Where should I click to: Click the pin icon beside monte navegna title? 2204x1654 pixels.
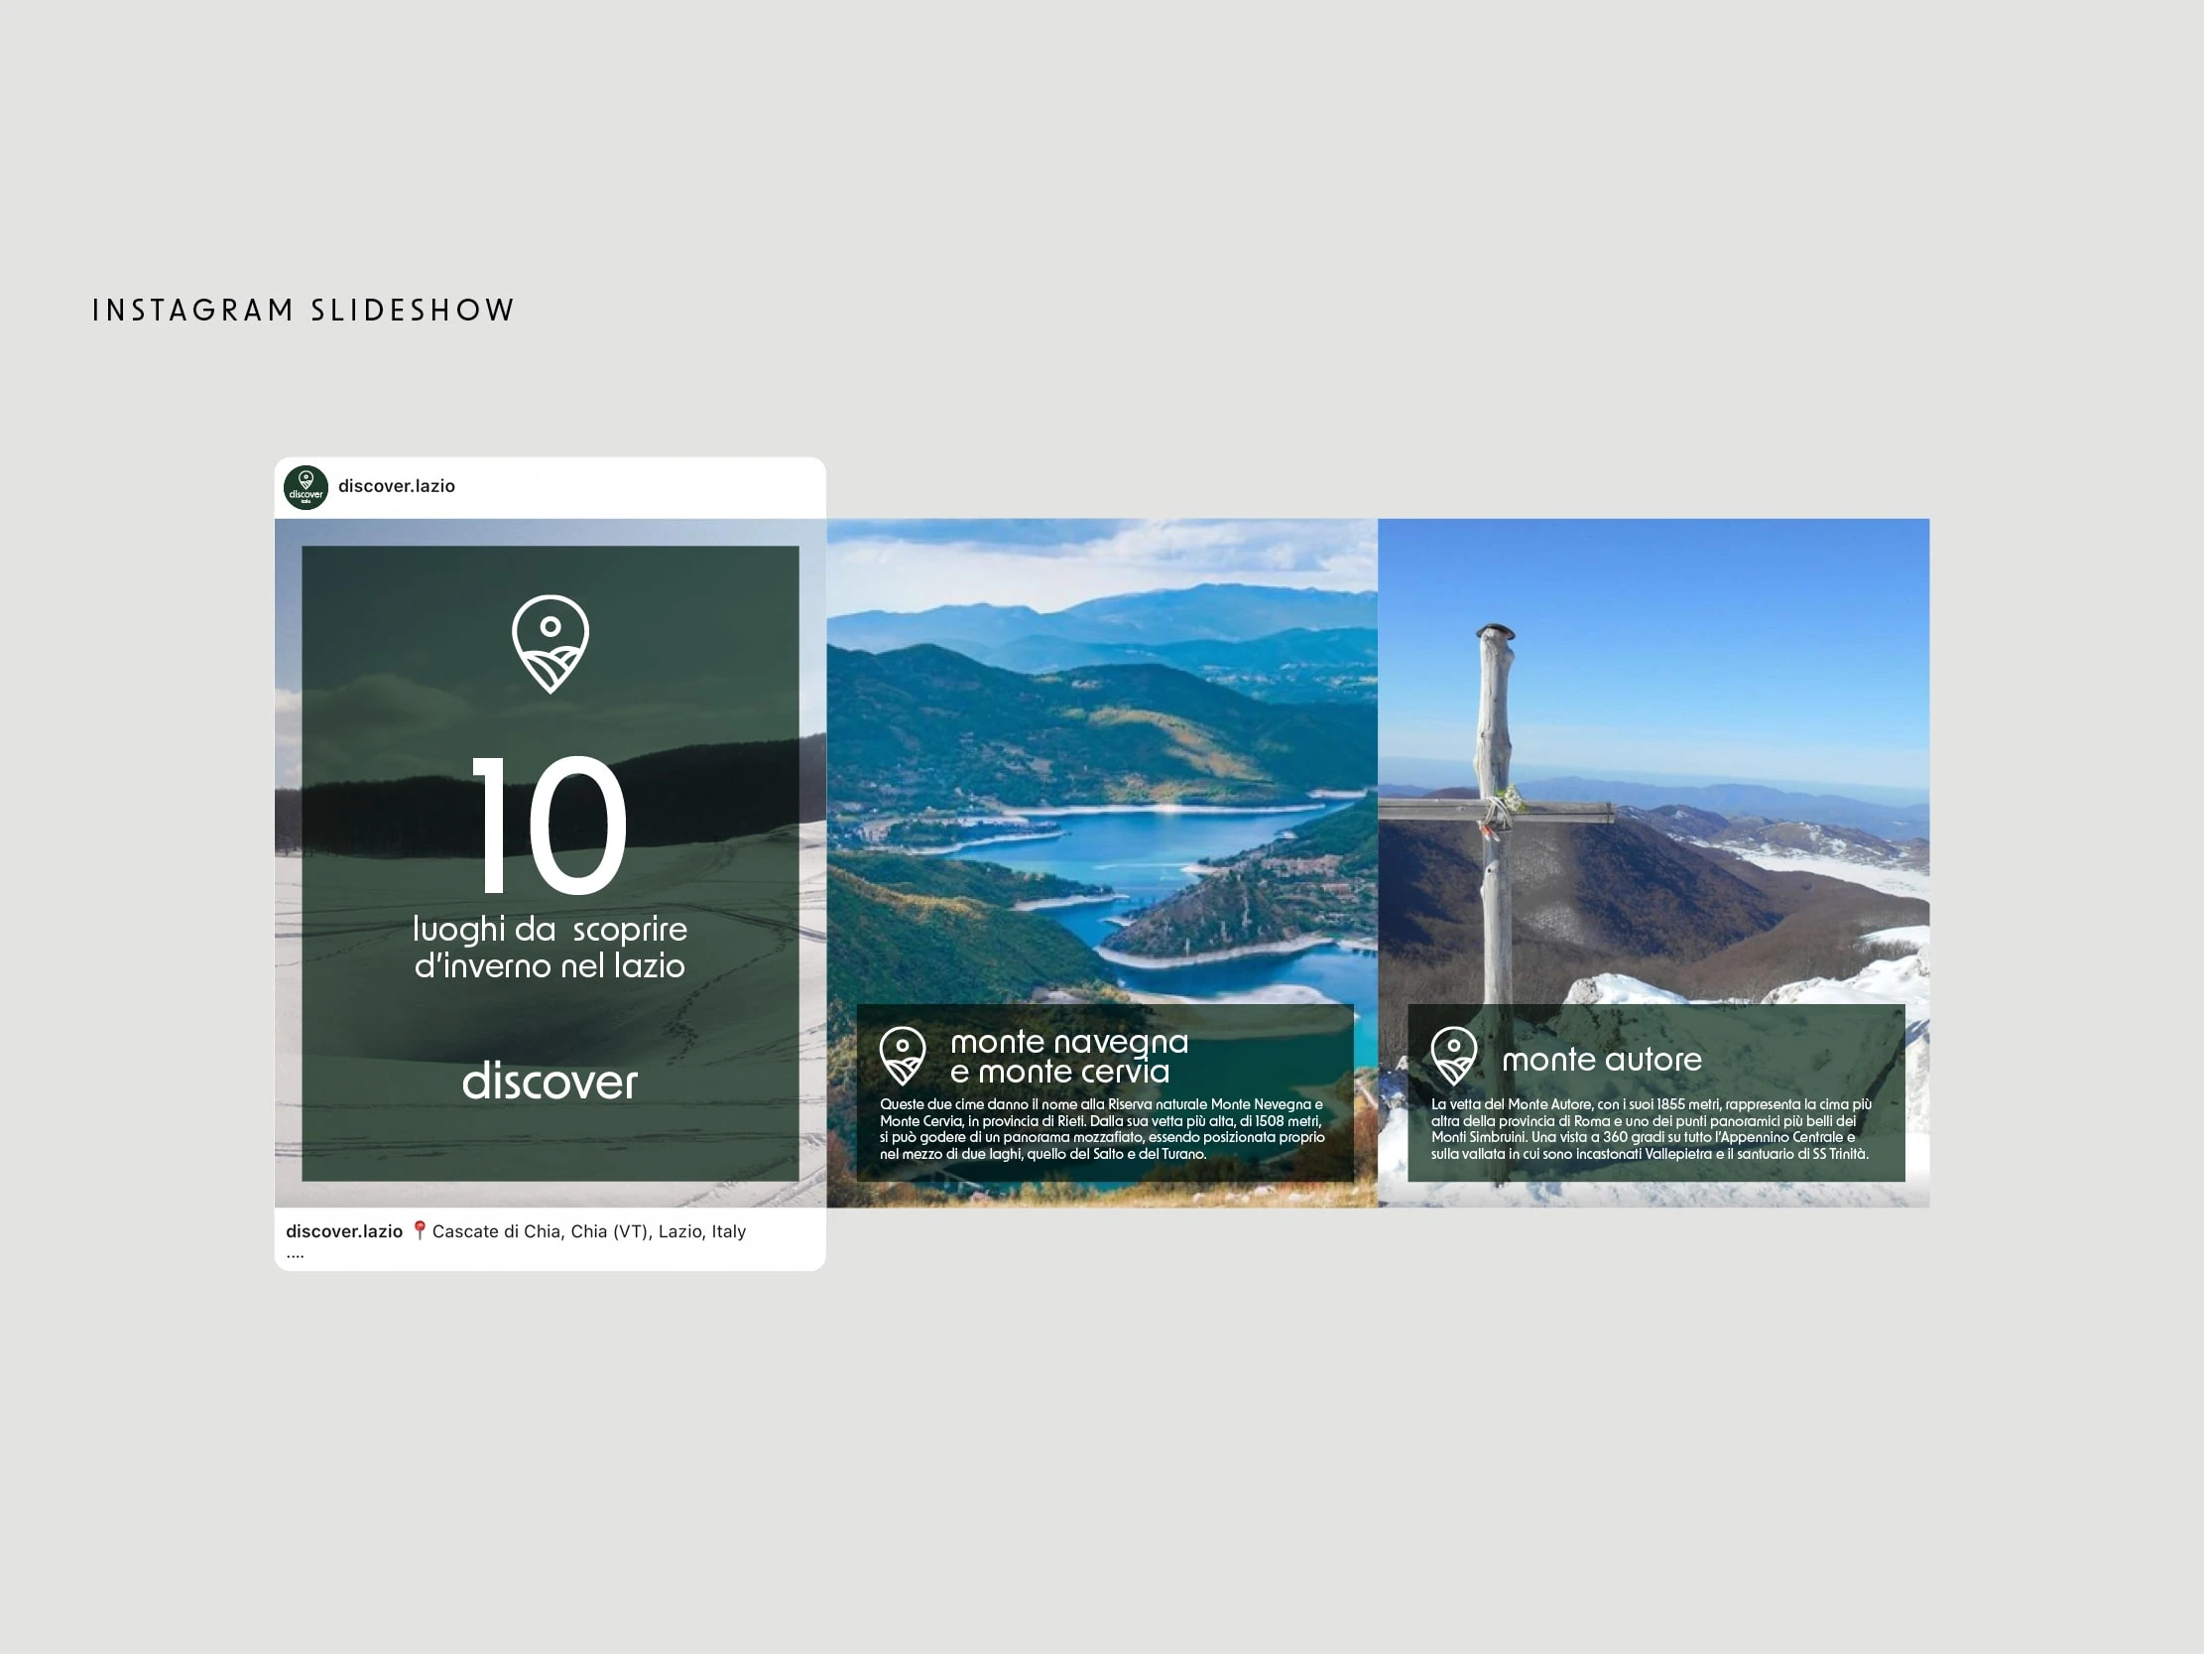coord(903,1056)
